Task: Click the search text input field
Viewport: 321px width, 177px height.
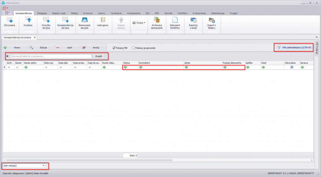Action: pos(51,56)
